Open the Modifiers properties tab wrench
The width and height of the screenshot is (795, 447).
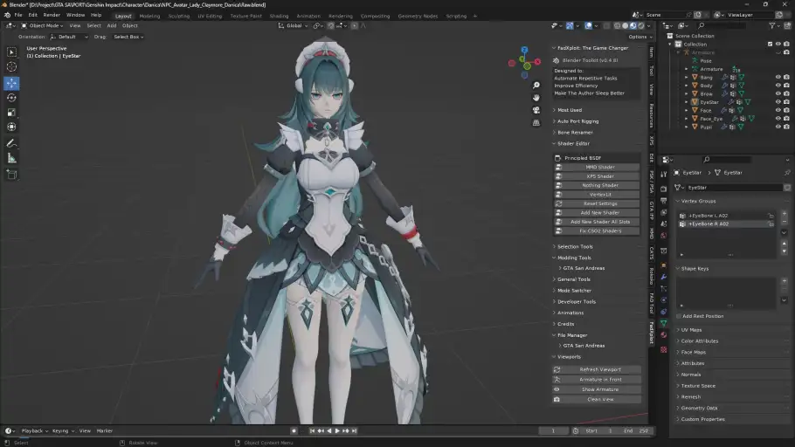[x=664, y=278]
